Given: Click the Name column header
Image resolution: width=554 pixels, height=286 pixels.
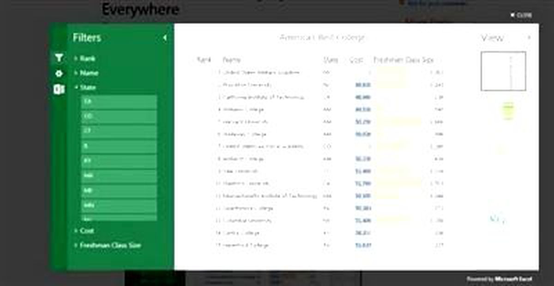Looking at the screenshot, I should click(x=231, y=60).
